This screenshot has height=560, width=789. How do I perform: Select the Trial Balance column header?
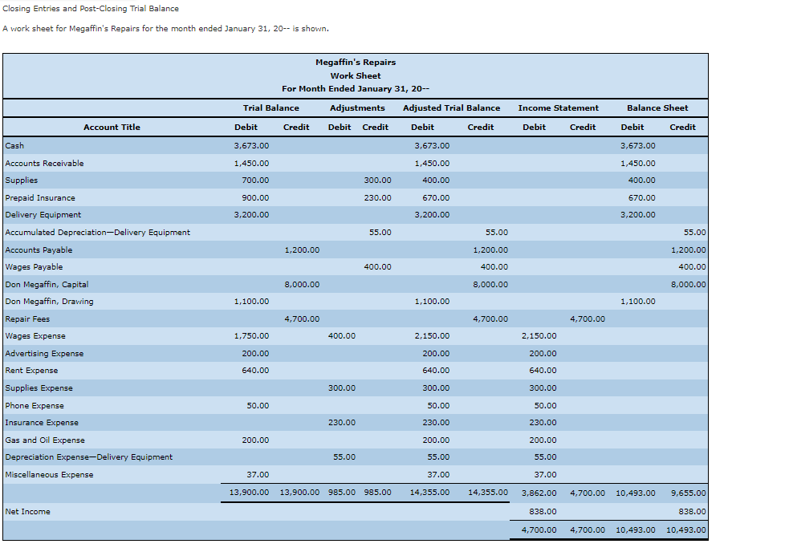tap(271, 108)
